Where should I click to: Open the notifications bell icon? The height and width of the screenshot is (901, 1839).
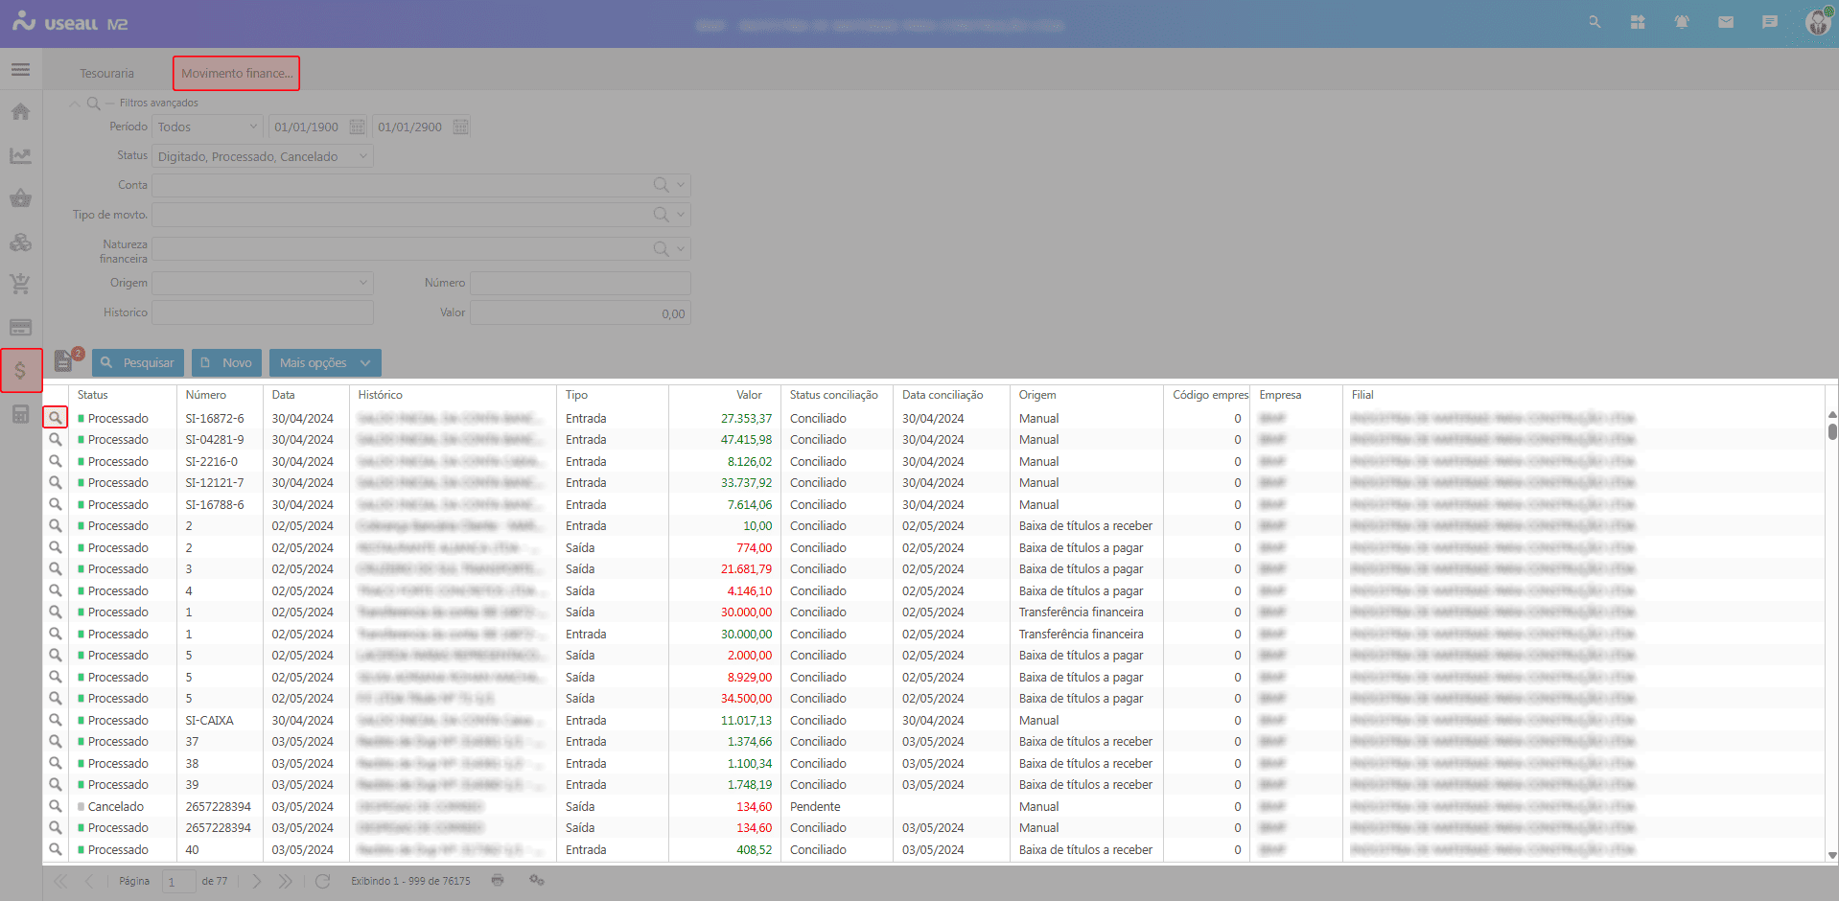pos(1681,22)
